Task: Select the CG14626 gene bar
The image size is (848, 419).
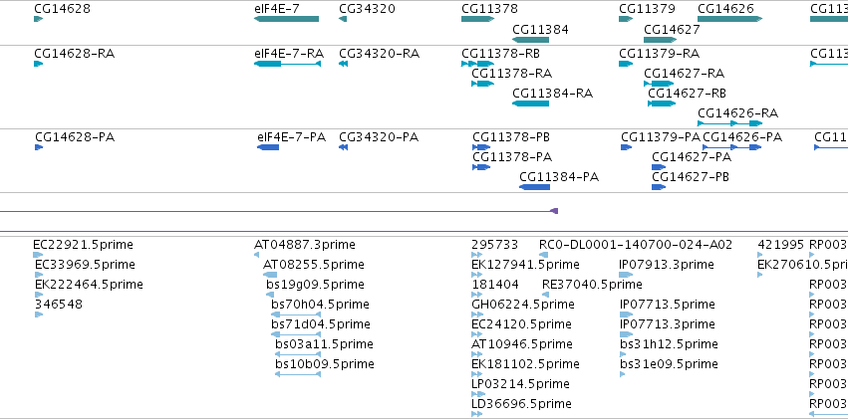Action: point(729,19)
